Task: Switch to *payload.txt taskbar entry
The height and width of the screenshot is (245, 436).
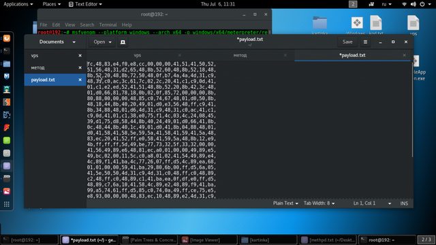Action: [x=89, y=240]
